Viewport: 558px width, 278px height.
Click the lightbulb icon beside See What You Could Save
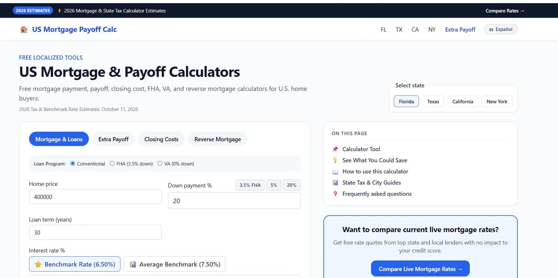335,160
